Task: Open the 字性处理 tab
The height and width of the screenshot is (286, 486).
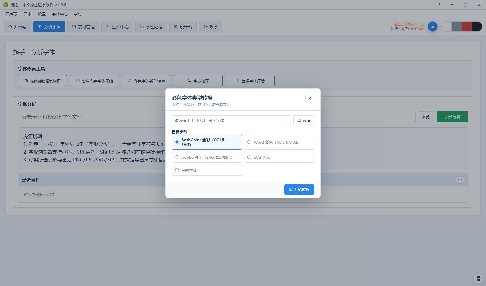Action: pos(151,27)
